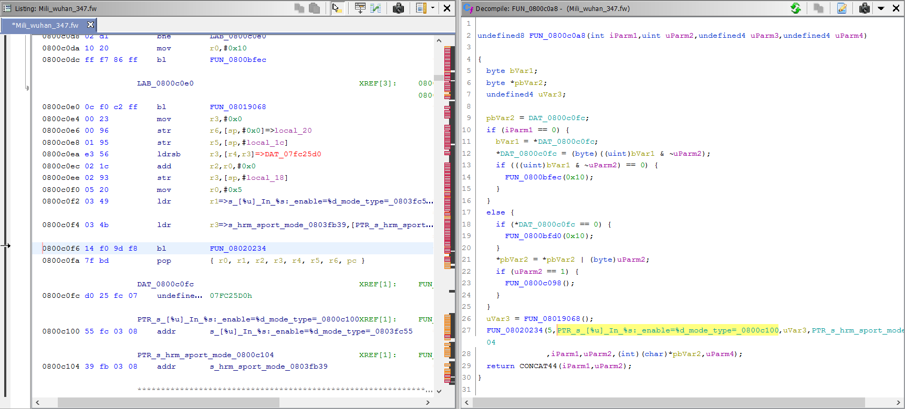
Task: Select address 0800c0f6 in the listing
Action: 61,249
